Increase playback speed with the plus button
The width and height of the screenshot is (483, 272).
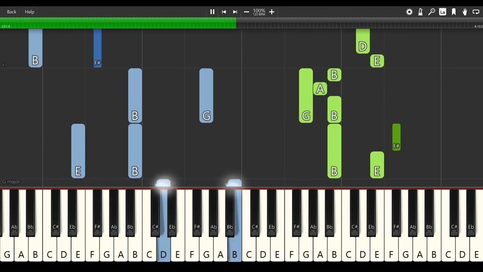point(272,12)
